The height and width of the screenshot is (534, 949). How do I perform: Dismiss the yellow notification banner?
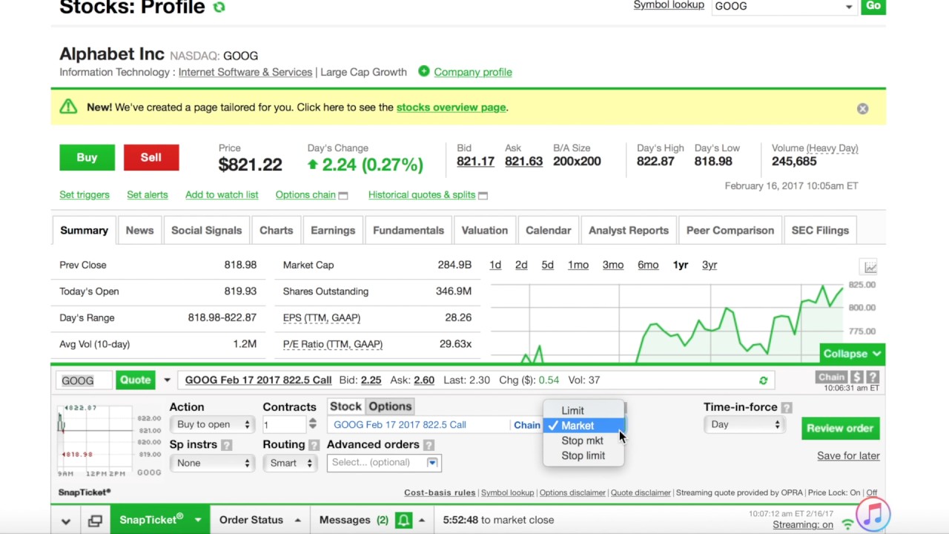pyautogui.click(x=862, y=108)
